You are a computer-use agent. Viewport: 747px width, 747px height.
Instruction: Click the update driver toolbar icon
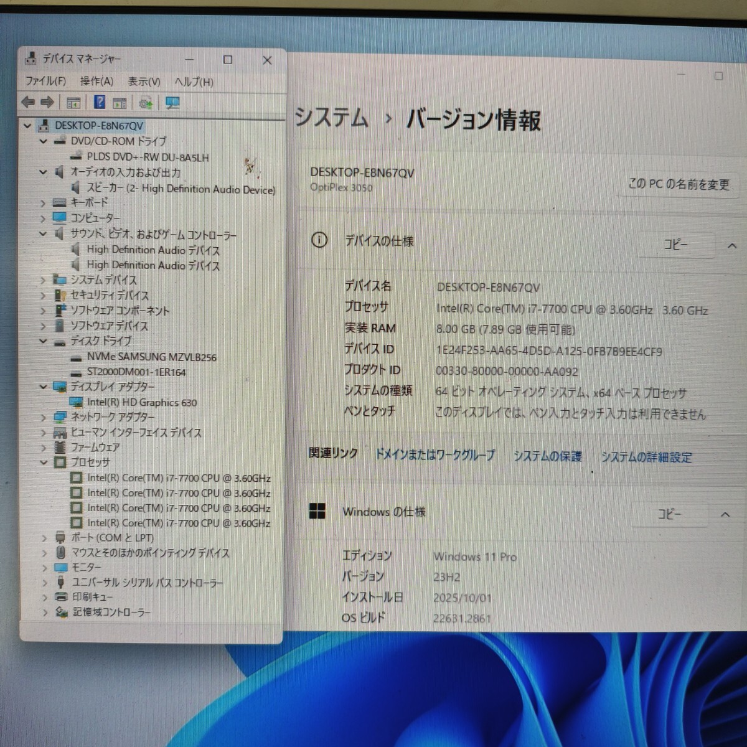(x=146, y=103)
